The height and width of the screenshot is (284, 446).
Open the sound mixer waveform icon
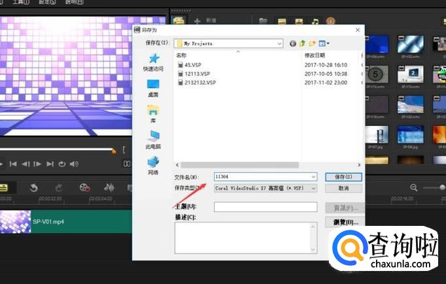pyautogui.click(x=109, y=187)
